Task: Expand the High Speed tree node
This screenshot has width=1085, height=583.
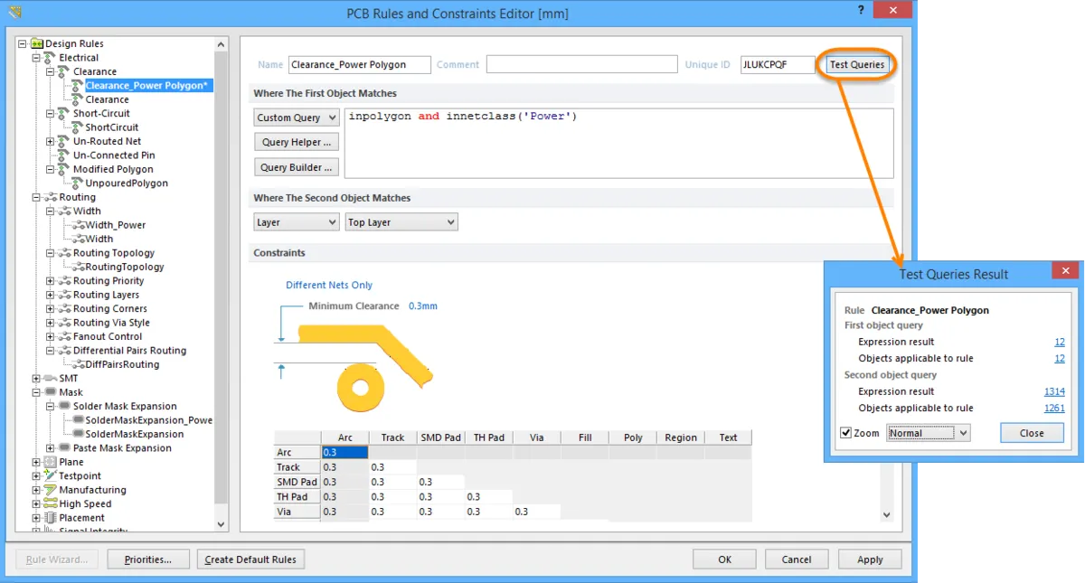Action: point(36,504)
